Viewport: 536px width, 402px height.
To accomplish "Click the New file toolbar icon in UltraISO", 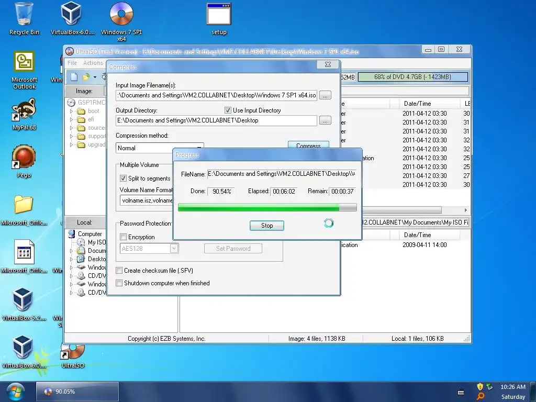I will (x=74, y=77).
